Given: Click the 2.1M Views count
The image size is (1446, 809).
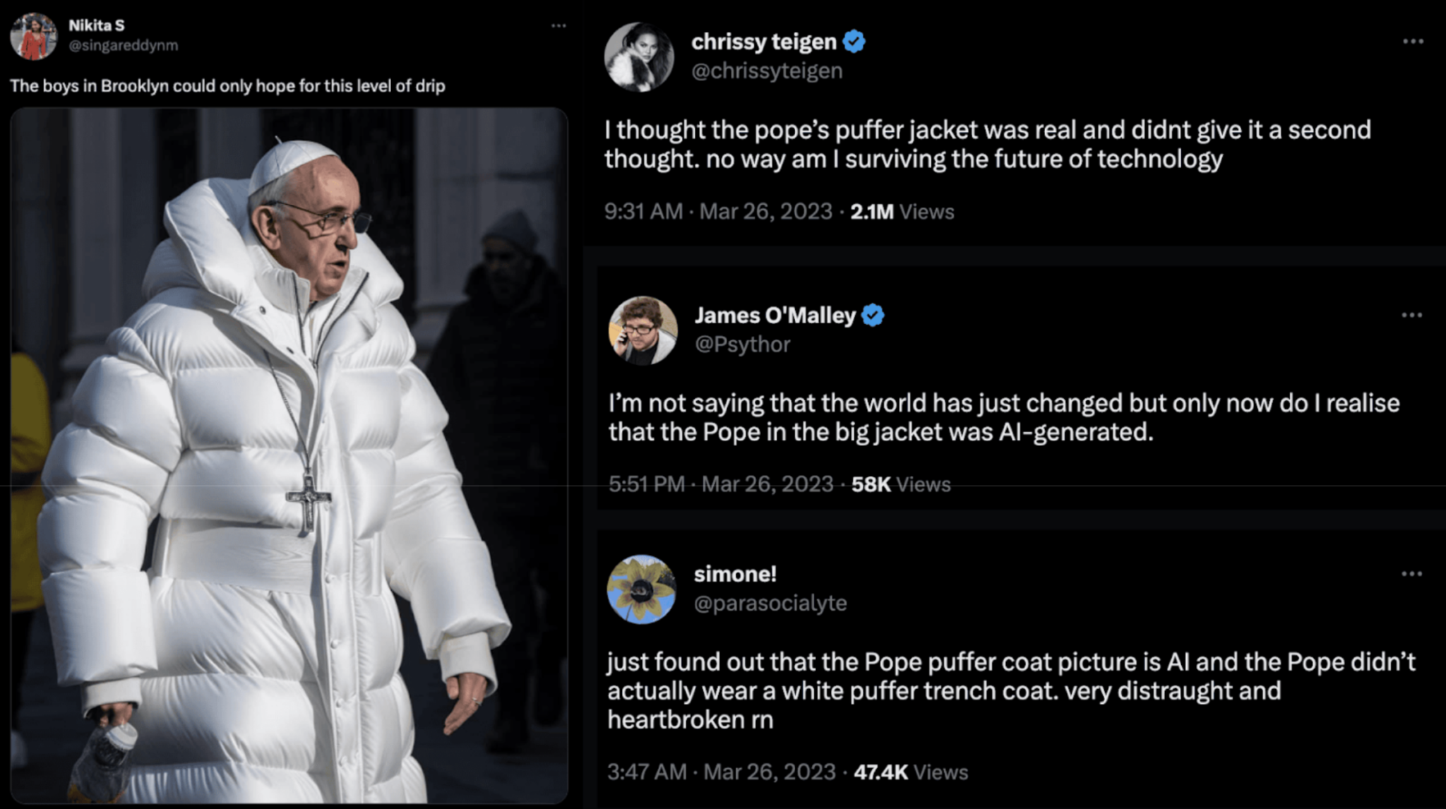Looking at the screenshot, I should point(902,212).
